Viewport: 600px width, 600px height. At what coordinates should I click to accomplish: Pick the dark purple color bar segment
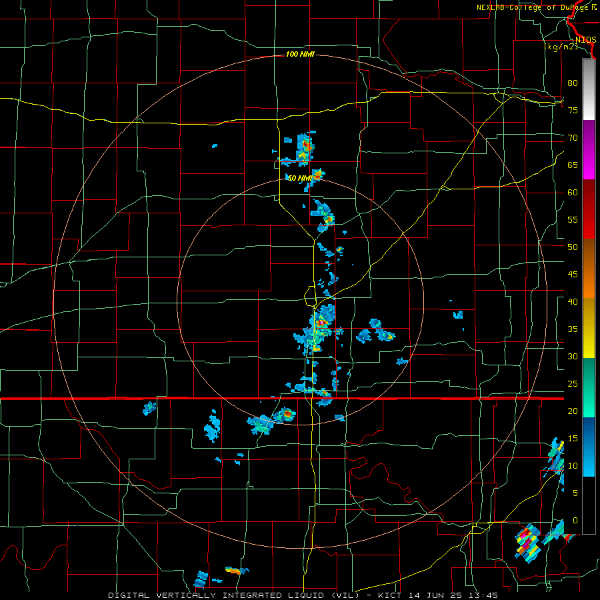click(x=589, y=135)
